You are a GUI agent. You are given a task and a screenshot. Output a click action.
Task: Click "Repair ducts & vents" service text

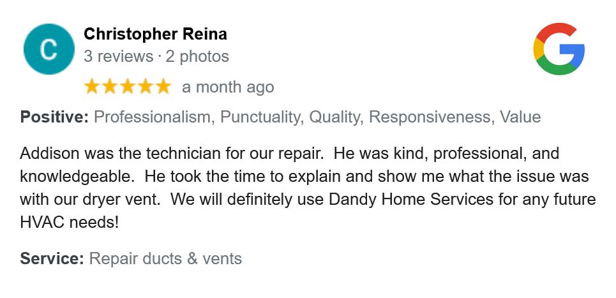[x=165, y=258]
